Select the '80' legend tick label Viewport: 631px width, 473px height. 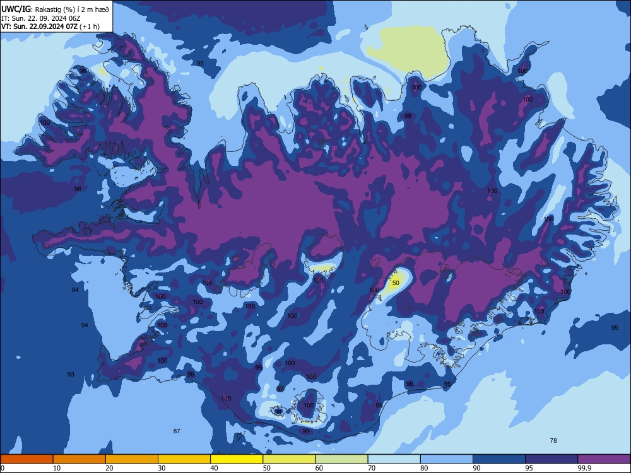click(x=424, y=468)
